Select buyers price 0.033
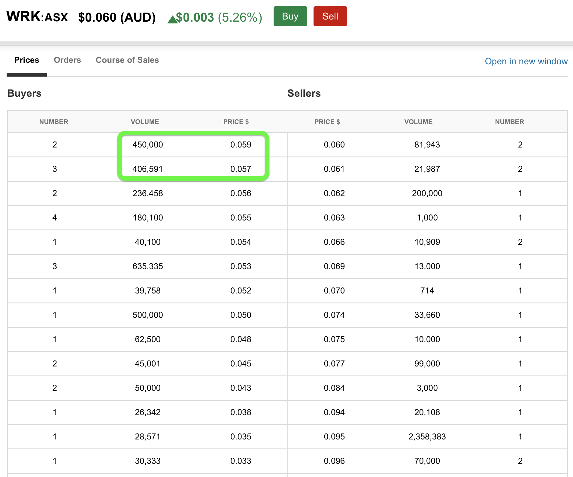The image size is (573, 477). [241, 461]
